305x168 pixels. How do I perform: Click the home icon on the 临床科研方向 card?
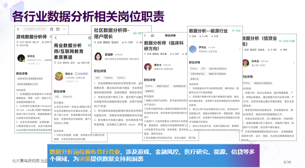click(x=152, y=36)
